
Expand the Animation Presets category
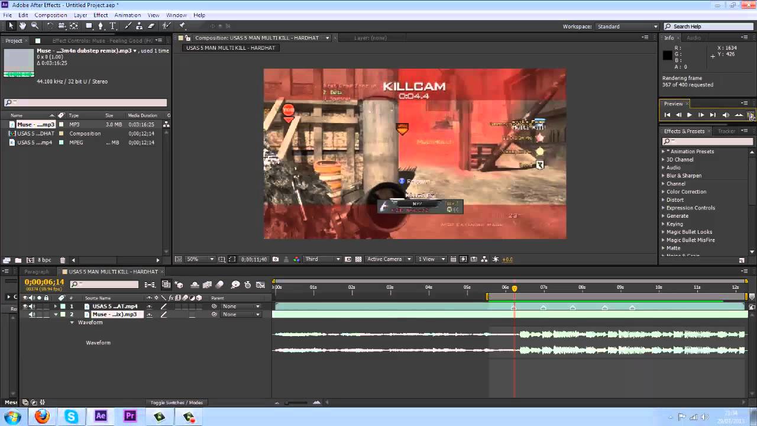click(663, 151)
